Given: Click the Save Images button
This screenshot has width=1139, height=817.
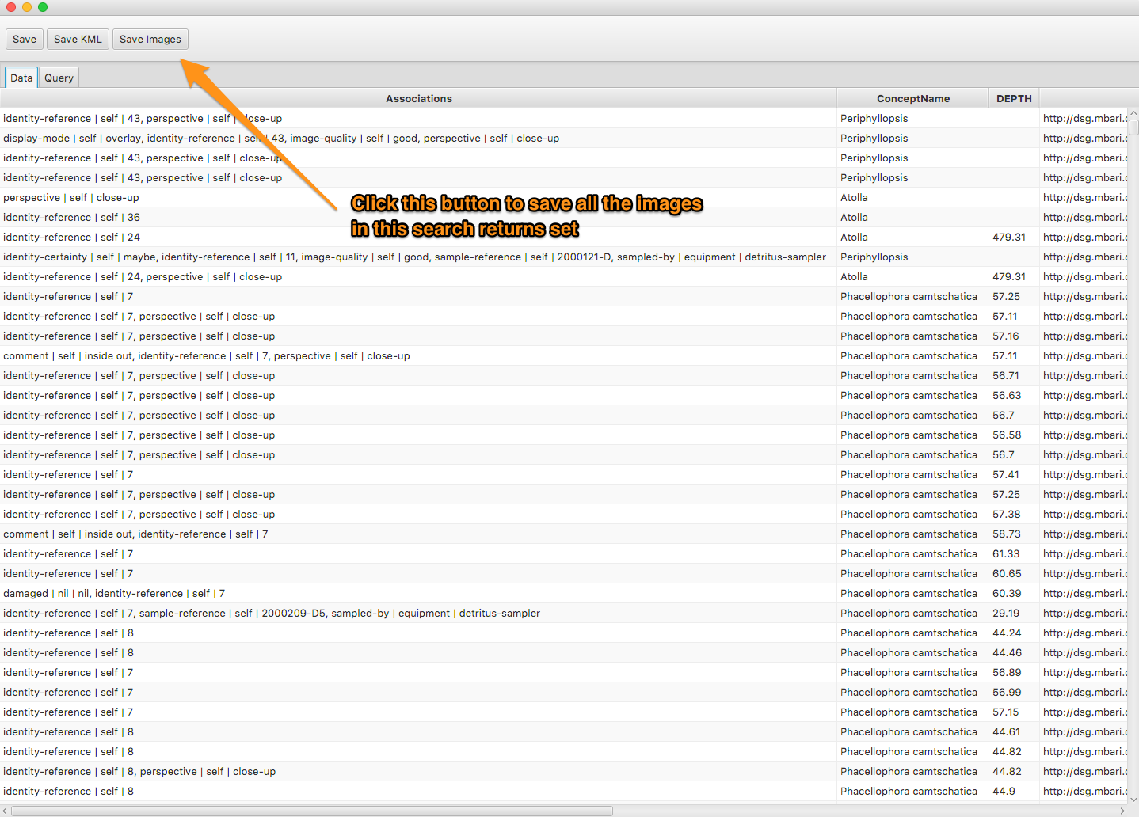Looking at the screenshot, I should click(x=150, y=39).
